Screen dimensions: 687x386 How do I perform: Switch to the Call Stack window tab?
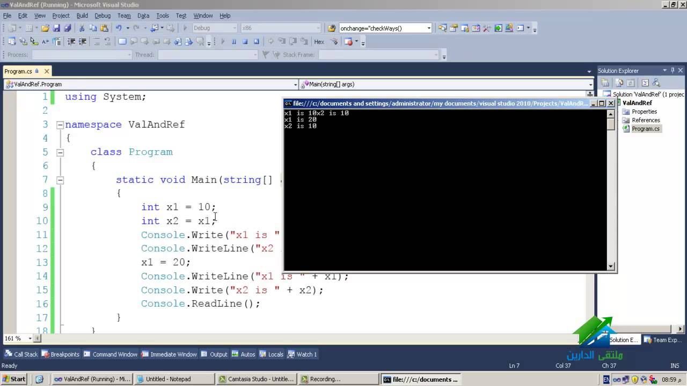(21, 354)
